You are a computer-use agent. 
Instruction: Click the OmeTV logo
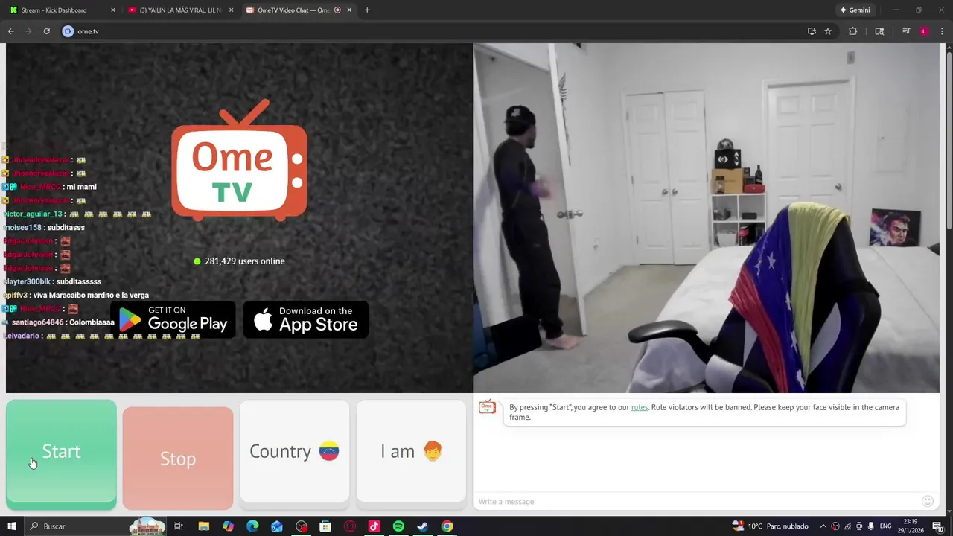(x=239, y=161)
